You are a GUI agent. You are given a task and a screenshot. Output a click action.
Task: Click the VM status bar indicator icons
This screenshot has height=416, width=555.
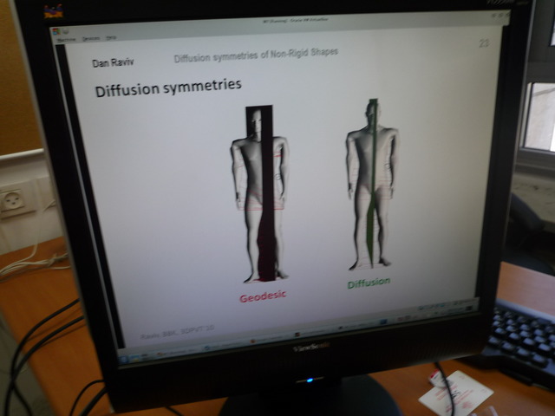[442, 307]
